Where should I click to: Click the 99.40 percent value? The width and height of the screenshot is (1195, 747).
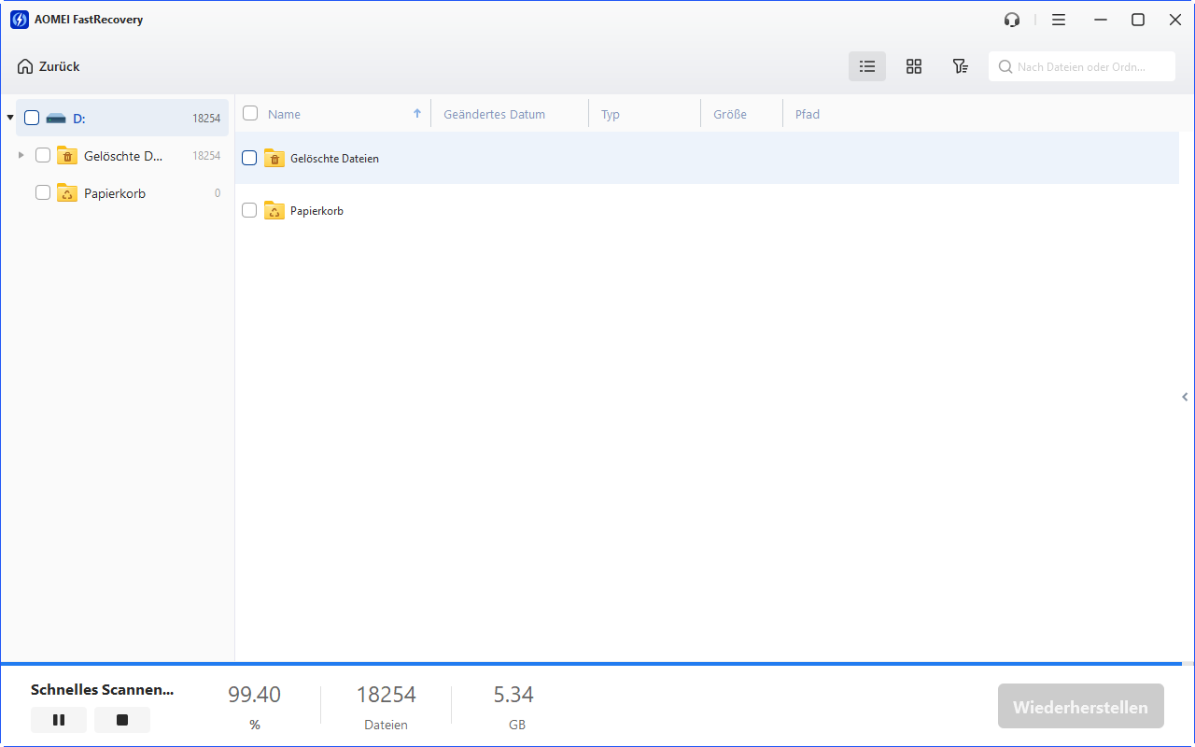click(x=254, y=695)
